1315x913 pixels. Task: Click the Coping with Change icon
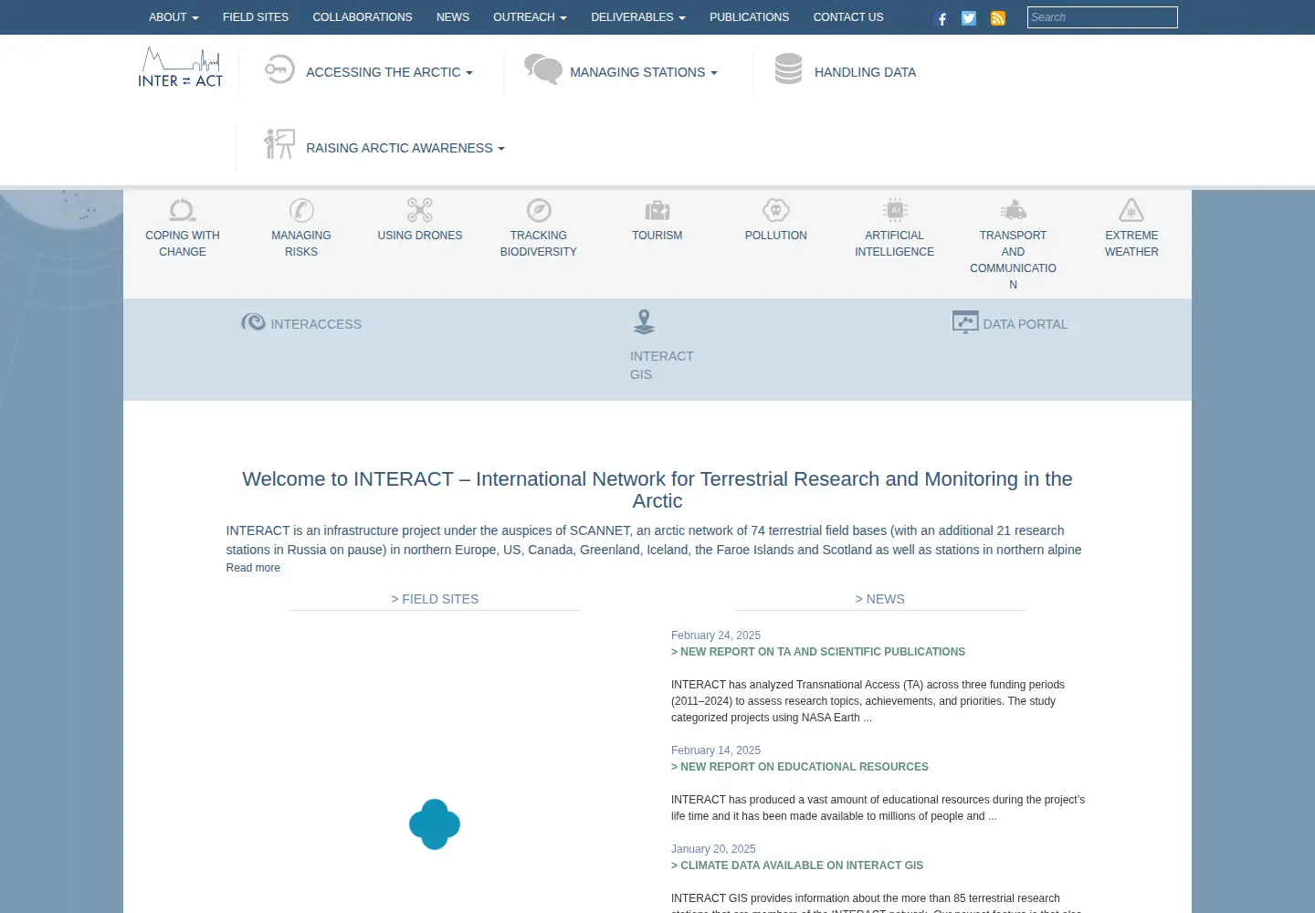click(x=183, y=211)
